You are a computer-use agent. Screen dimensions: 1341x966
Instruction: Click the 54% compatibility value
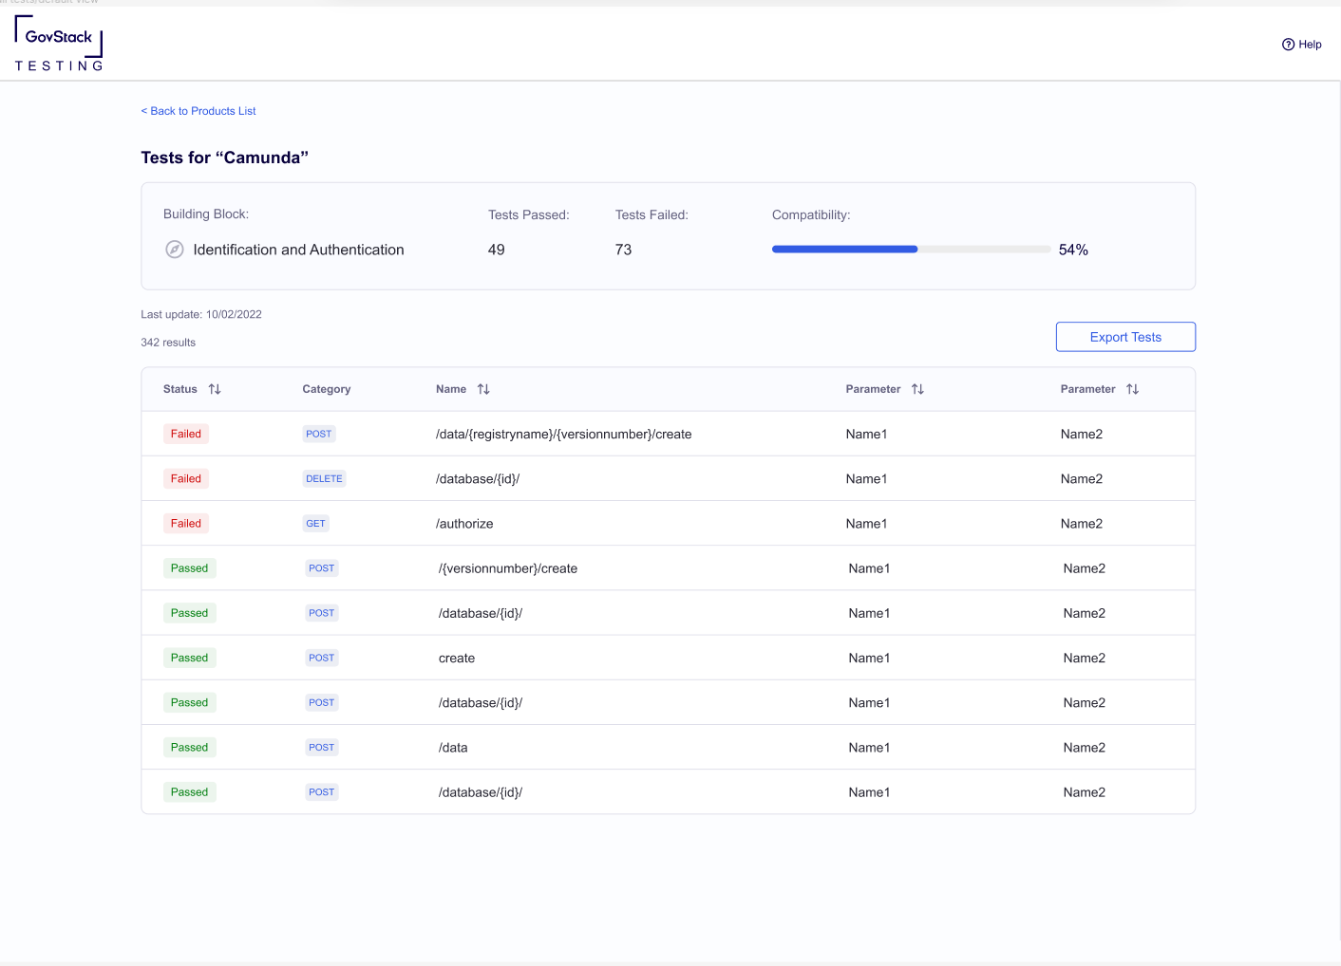click(1073, 250)
